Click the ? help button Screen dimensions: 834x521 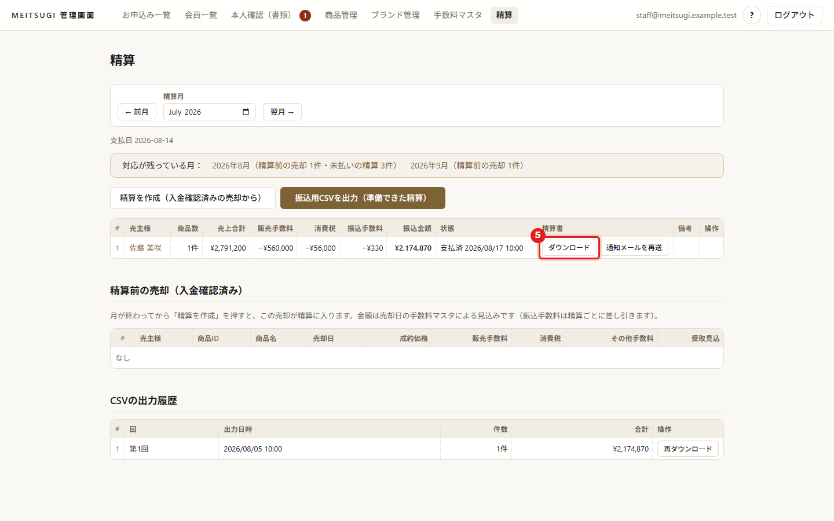[752, 15]
